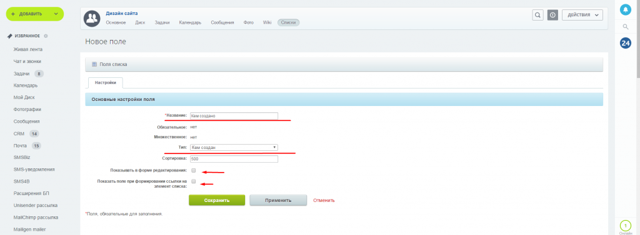The width and height of the screenshot is (640, 235).
Task: Open the Сообщения group tab
Action: click(222, 23)
